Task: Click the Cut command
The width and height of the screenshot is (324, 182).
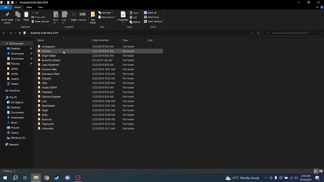Action: pyautogui.click(x=35, y=13)
